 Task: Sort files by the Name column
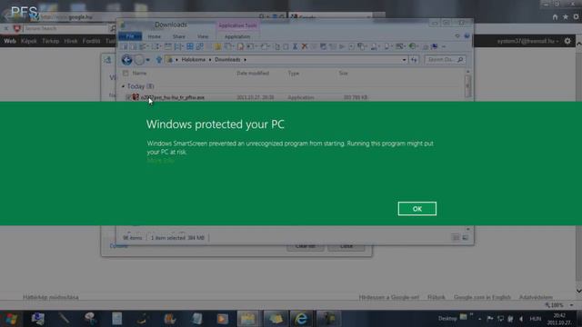click(x=139, y=73)
